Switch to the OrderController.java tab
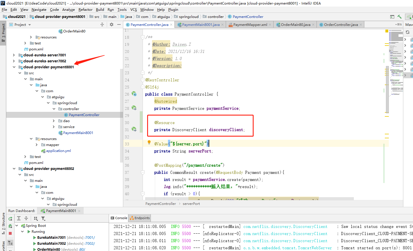This screenshot has width=413, height=251. click(x=341, y=25)
